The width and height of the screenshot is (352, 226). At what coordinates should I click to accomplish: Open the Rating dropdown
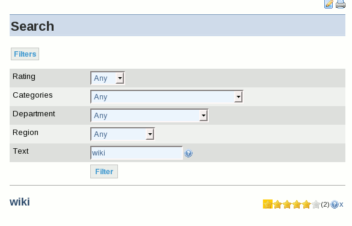(108, 78)
